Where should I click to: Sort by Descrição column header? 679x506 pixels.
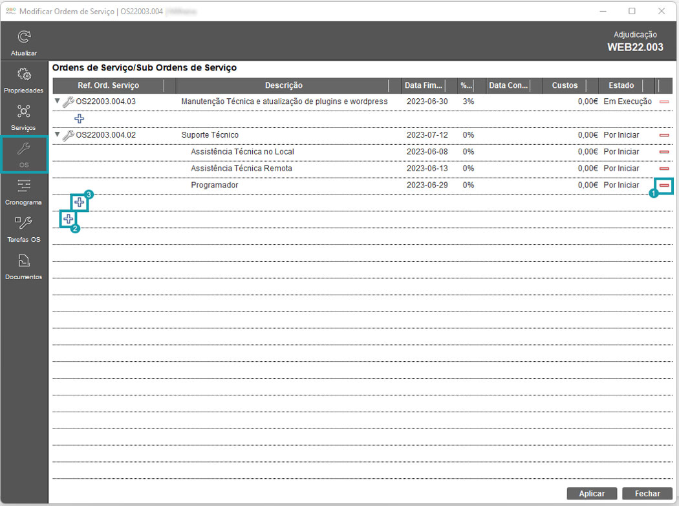(x=283, y=85)
